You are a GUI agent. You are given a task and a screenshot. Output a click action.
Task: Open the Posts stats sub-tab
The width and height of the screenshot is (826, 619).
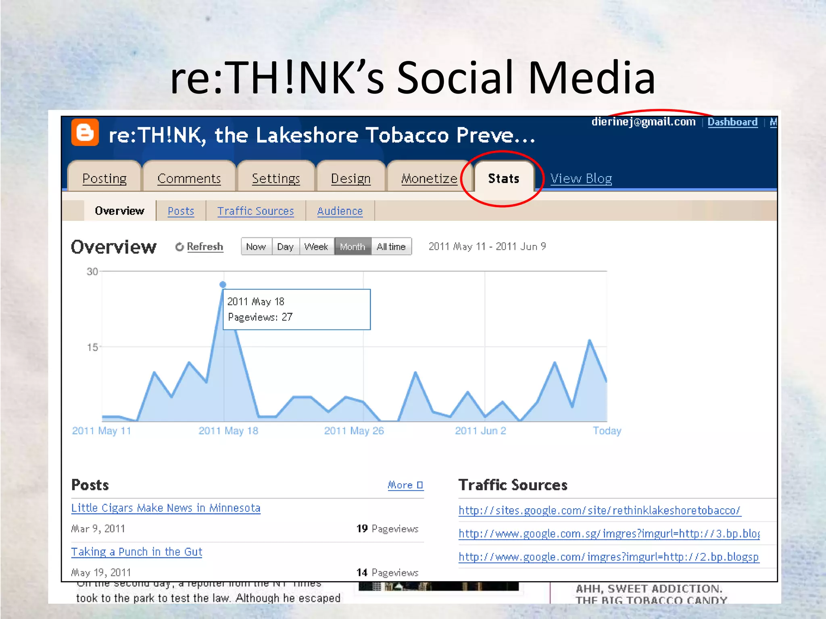[181, 211]
